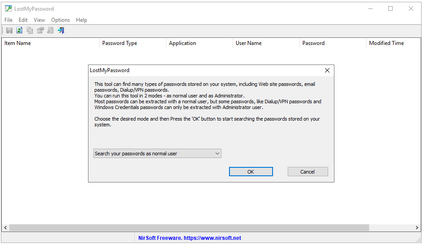
Task: Sort by the Password Type column
Action: click(x=133, y=43)
